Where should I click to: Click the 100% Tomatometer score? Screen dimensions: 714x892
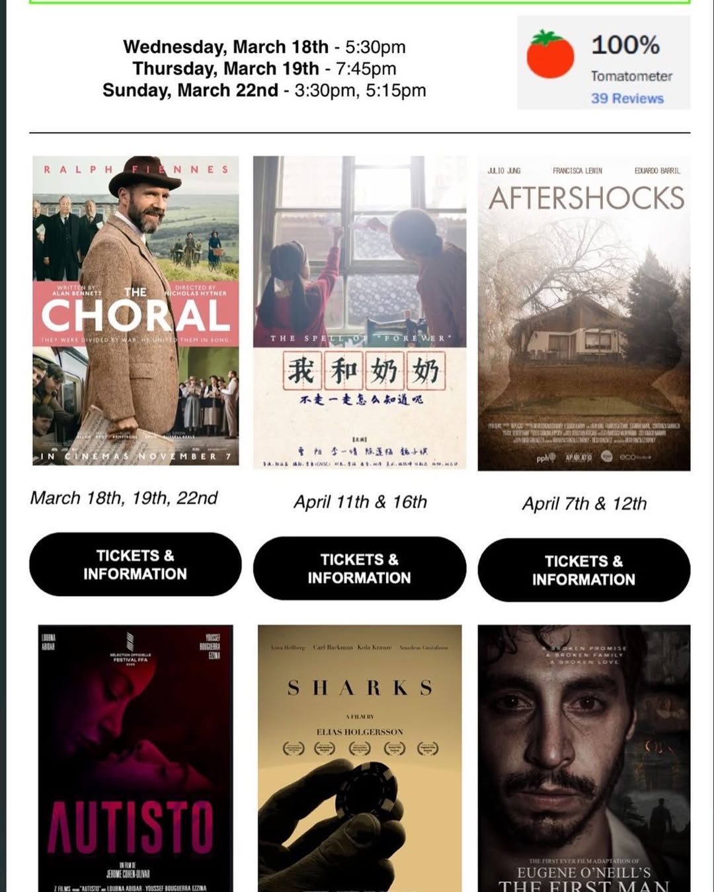point(625,45)
